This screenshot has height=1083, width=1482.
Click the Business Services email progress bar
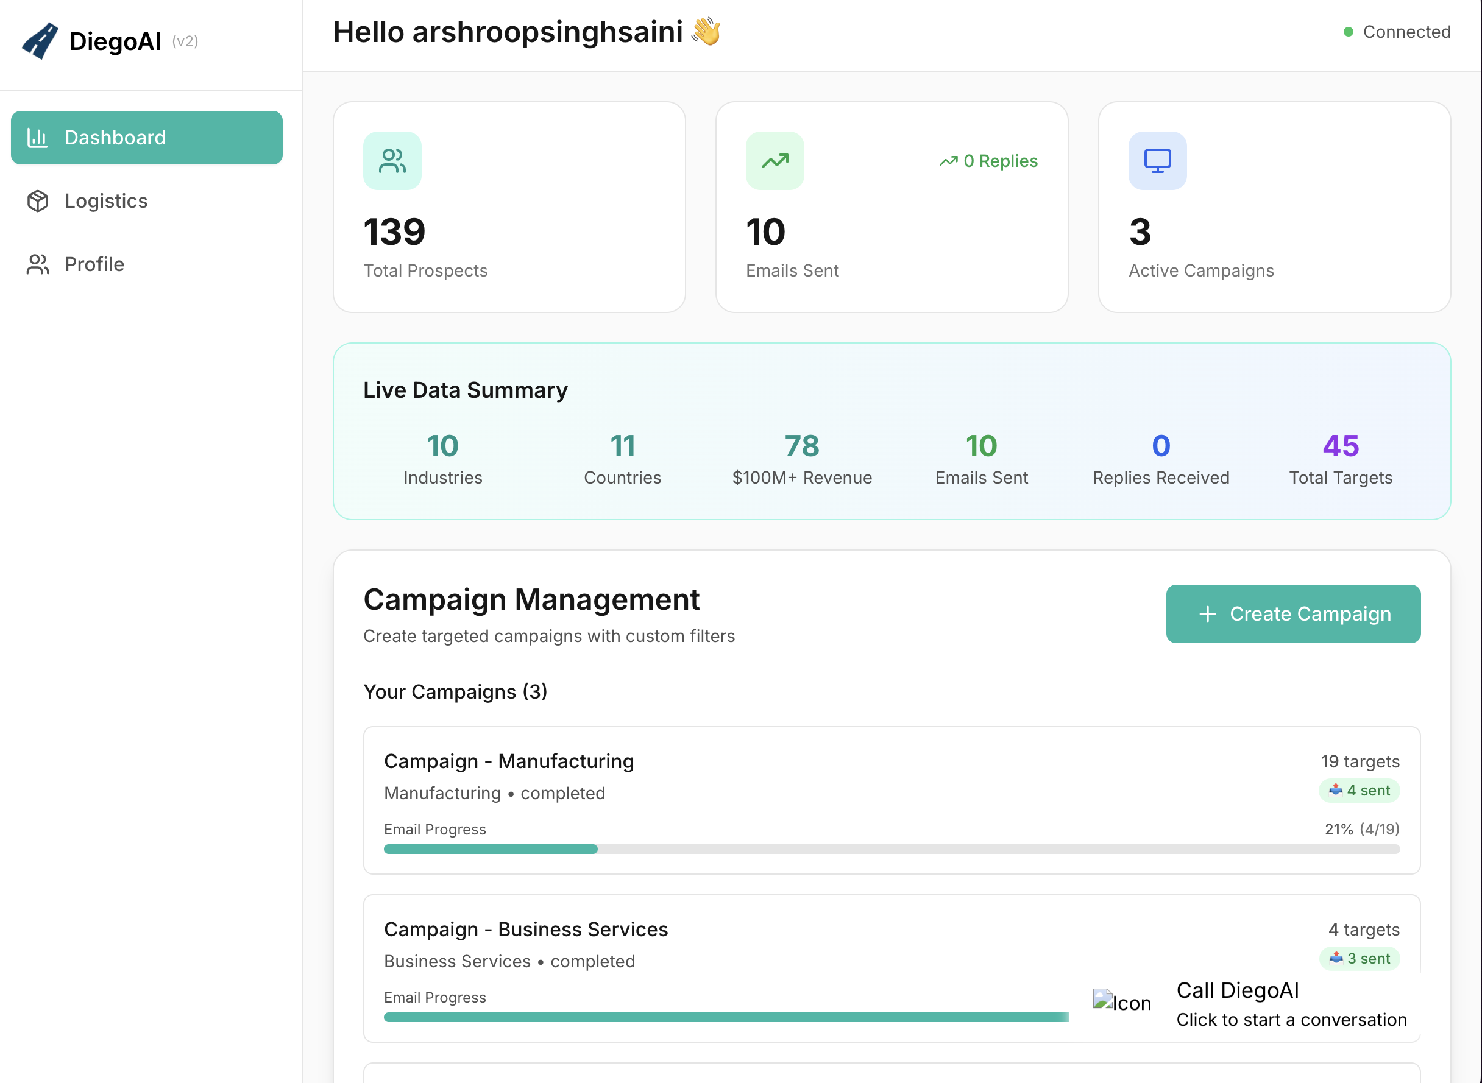coord(725,1017)
